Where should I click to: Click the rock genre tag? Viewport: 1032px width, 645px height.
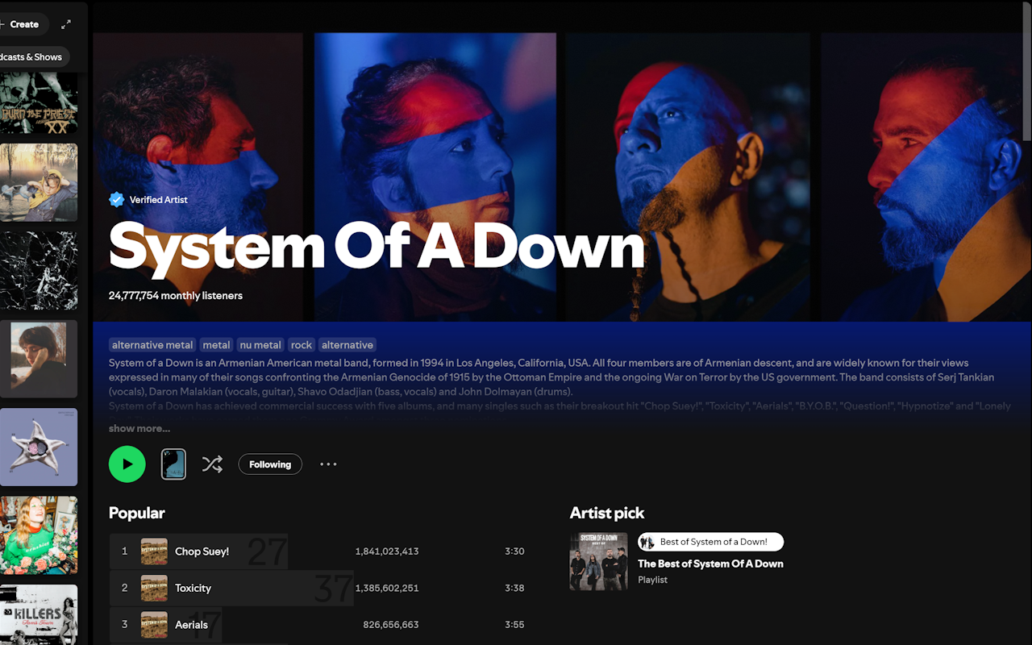click(302, 345)
